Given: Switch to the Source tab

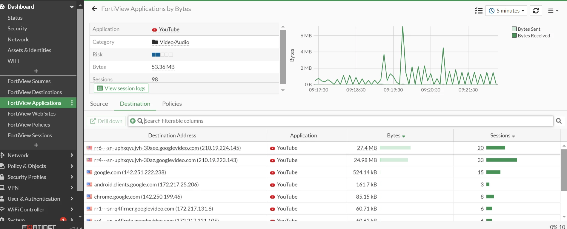Looking at the screenshot, I should click(99, 104).
